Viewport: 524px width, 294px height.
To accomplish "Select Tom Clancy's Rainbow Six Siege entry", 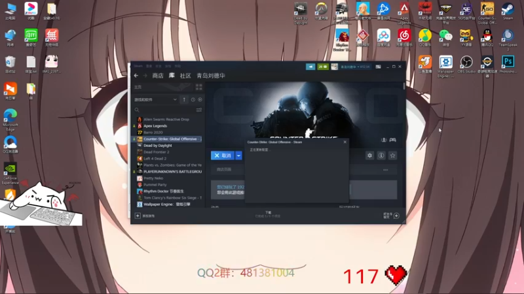I will click(x=169, y=198).
